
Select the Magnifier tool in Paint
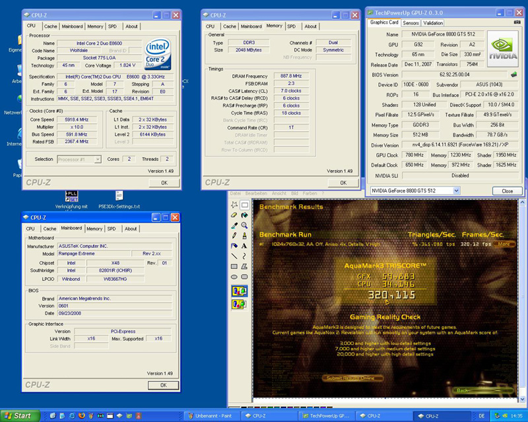point(244,226)
